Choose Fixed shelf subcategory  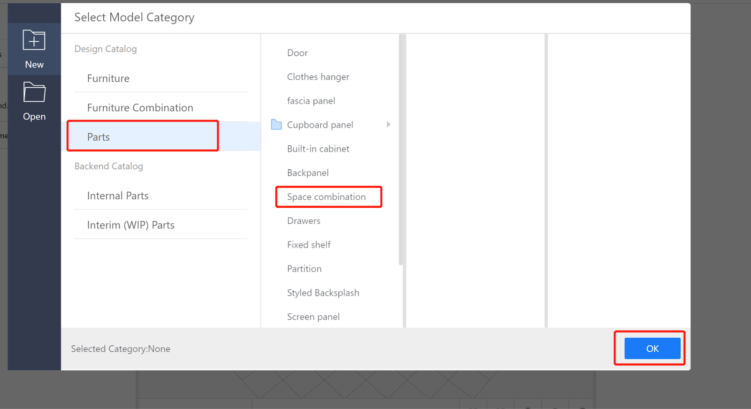click(x=309, y=245)
